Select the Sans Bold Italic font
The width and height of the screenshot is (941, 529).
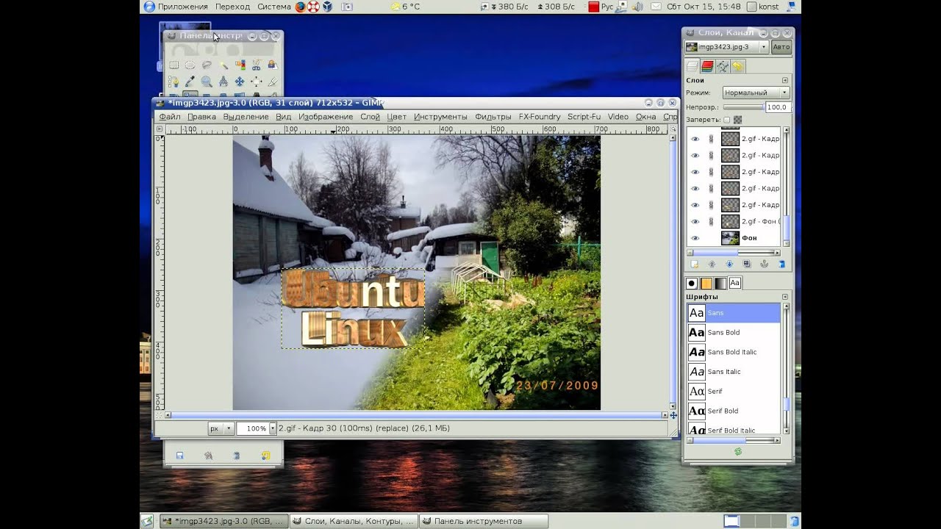click(x=734, y=352)
